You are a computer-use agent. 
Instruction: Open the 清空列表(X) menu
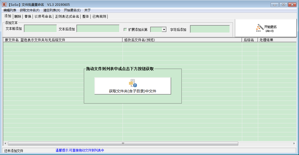click(51, 10)
